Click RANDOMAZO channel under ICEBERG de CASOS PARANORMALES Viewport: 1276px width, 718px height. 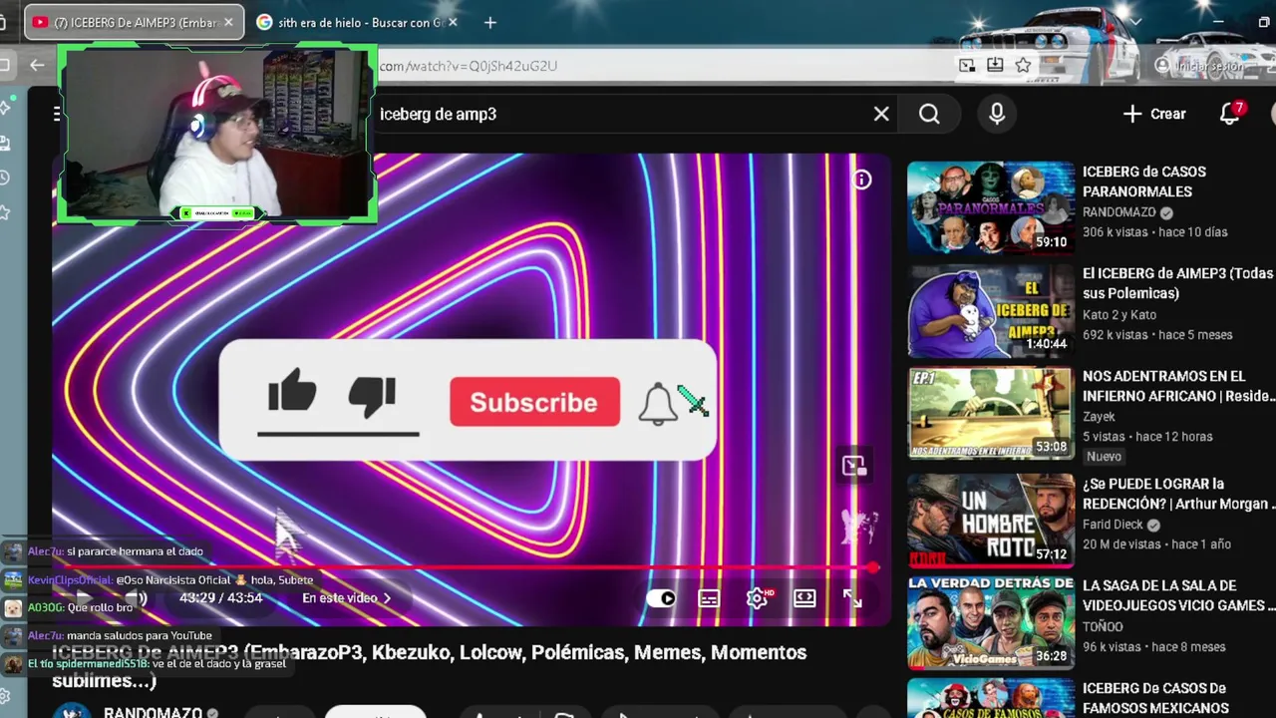pyautogui.click(x=1119, y=212)
